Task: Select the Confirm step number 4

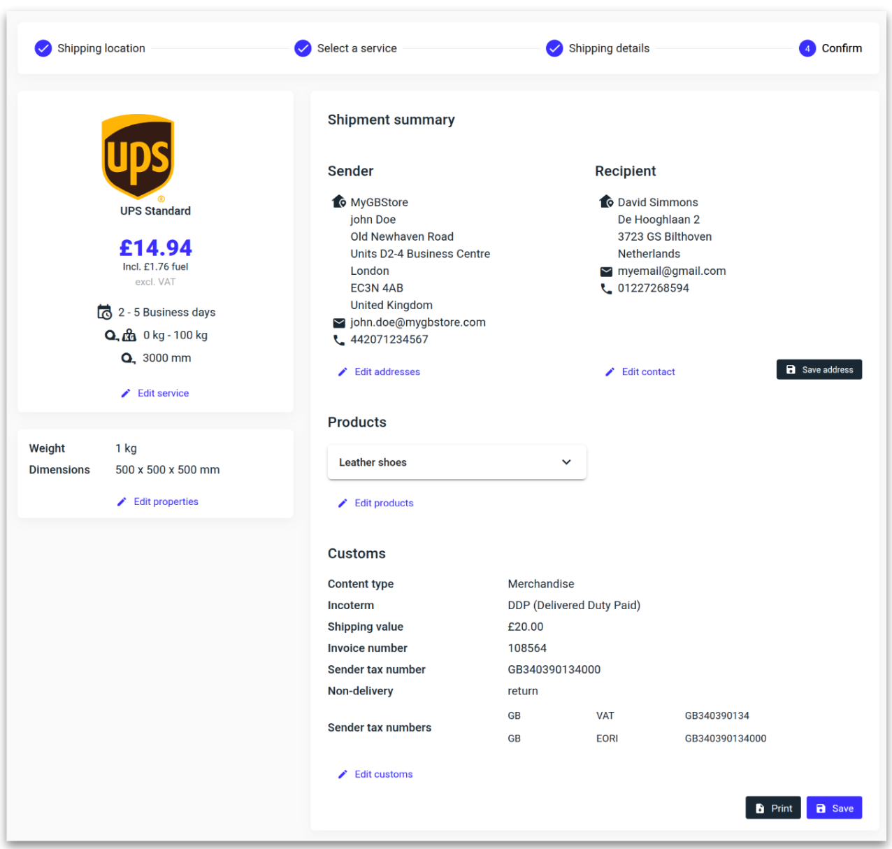Action: [807, 48]
